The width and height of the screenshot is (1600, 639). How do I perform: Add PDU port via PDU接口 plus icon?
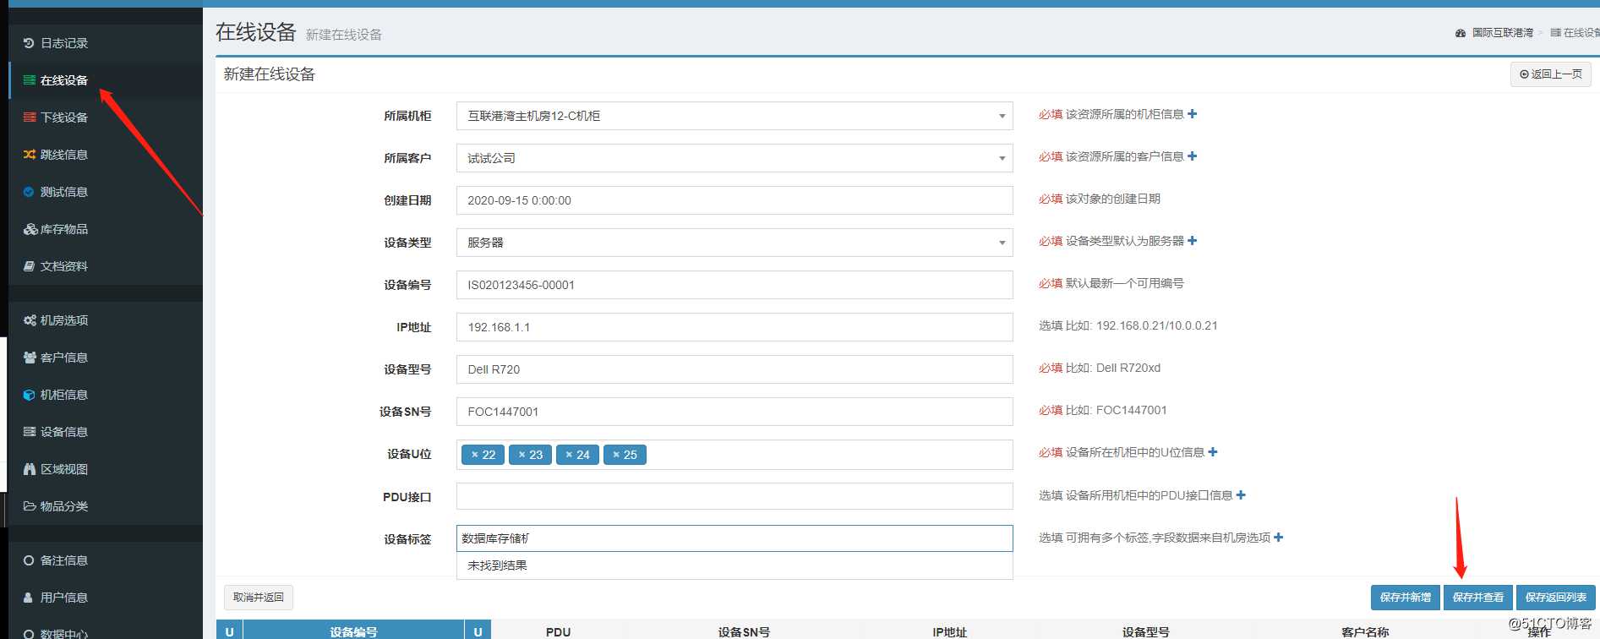pyautogui.click(x=1241, y=495)
